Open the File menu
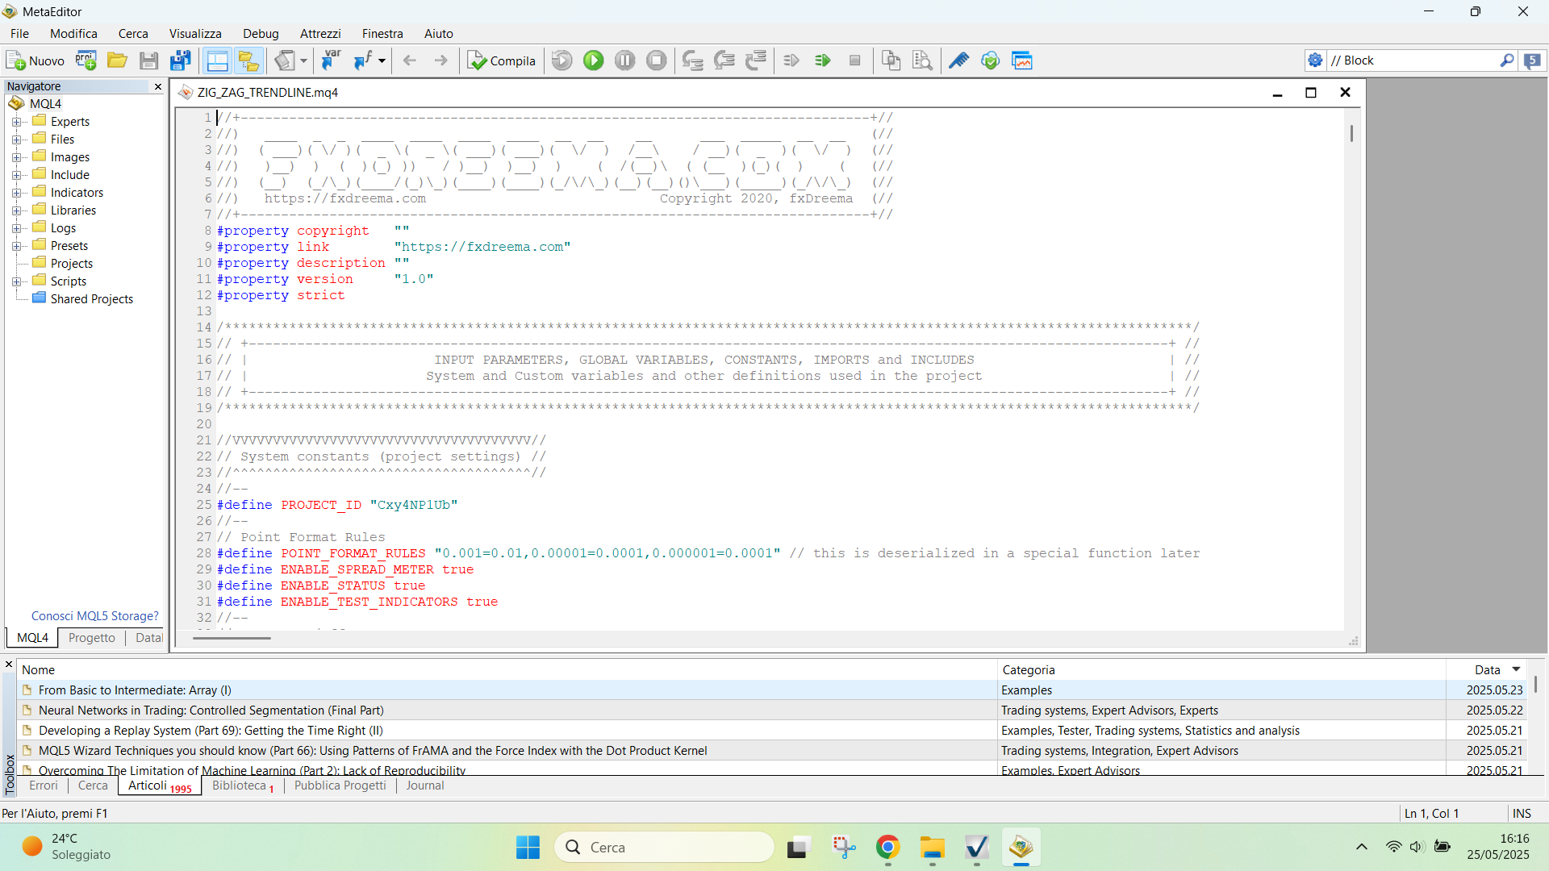 pyautogui.click(x=19, y=33)
